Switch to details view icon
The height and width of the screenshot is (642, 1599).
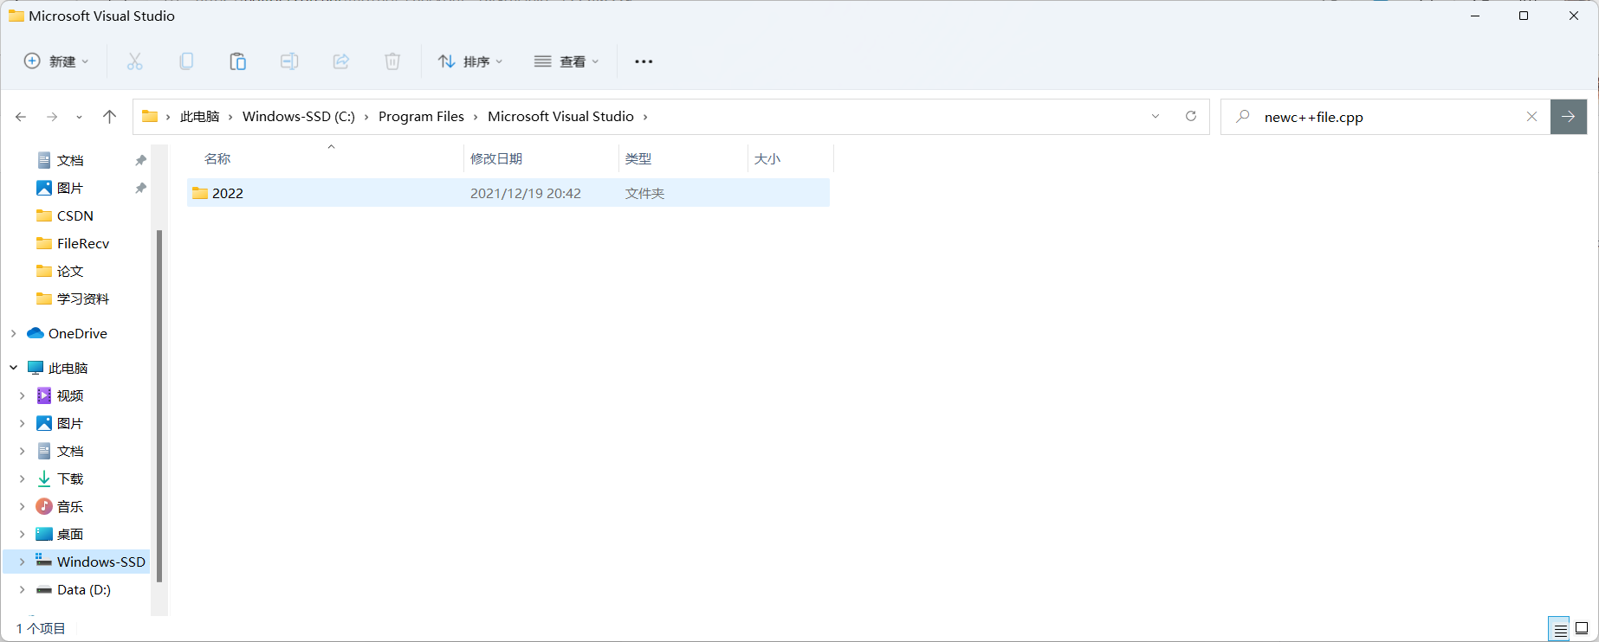coord(1560,629)
